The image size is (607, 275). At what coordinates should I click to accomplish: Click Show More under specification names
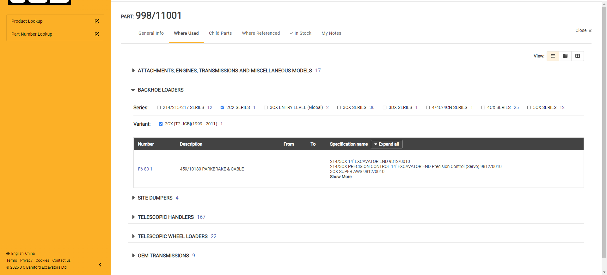[x=340, y=177]
